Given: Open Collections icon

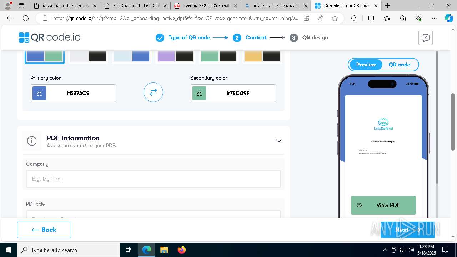Looking at the screenshot, I should (x=403, y=18).
